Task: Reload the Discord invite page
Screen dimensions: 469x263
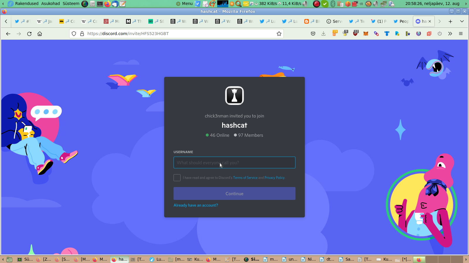Action: (29, 34)
